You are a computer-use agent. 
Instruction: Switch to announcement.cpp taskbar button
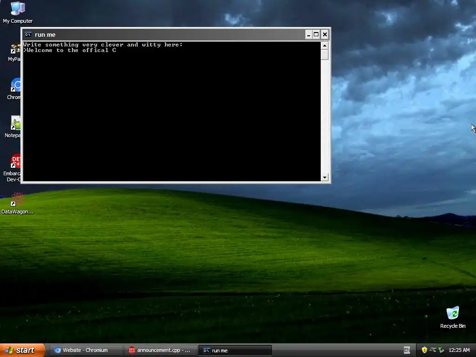160,350
